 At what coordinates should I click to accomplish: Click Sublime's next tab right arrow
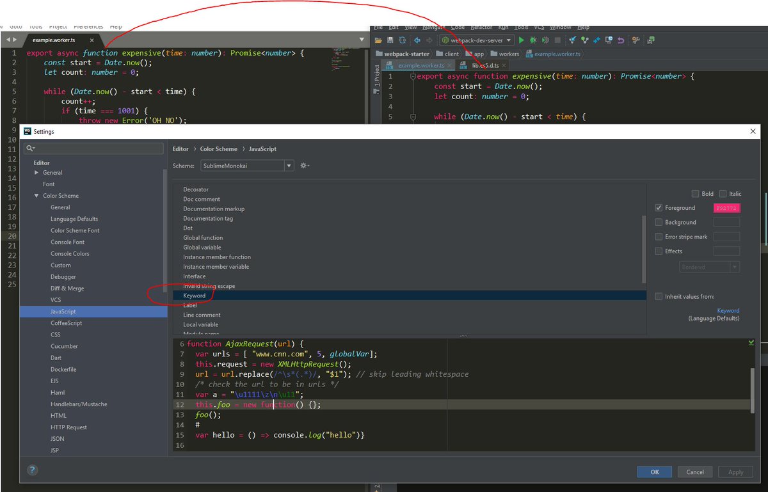coord(13,40)
